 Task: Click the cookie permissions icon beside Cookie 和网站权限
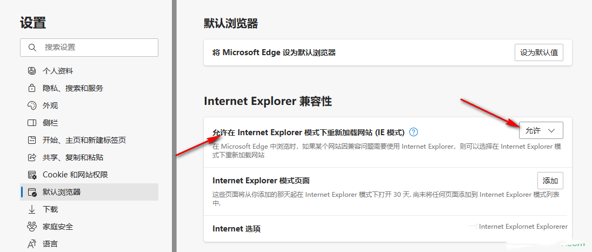click(32, 175)
